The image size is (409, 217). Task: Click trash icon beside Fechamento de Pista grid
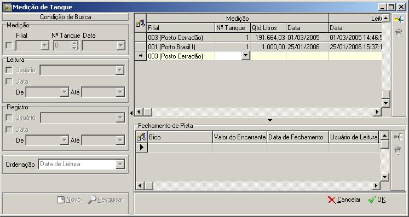[x=398, y=150]
